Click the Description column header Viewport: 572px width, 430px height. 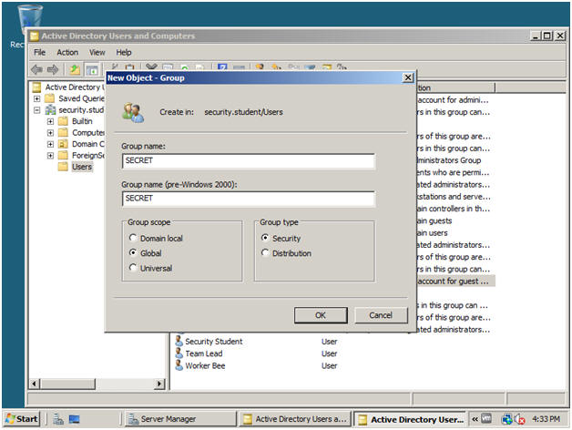(x=456, y=87)
